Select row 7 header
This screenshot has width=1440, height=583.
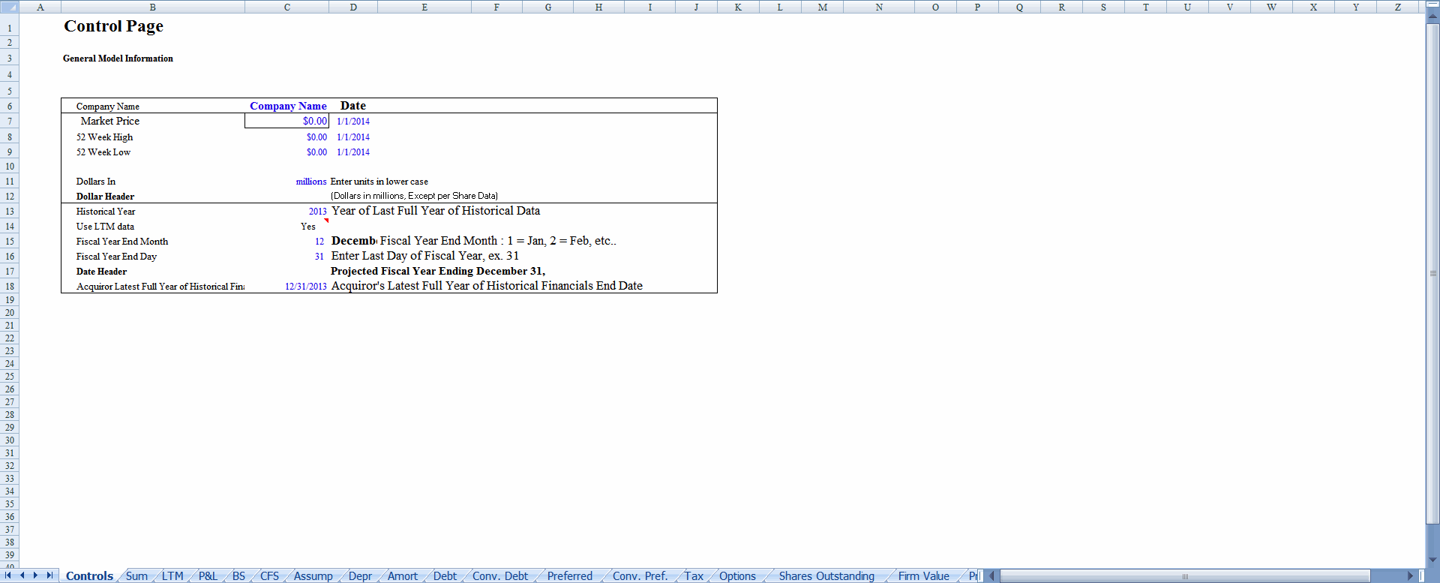9,122
